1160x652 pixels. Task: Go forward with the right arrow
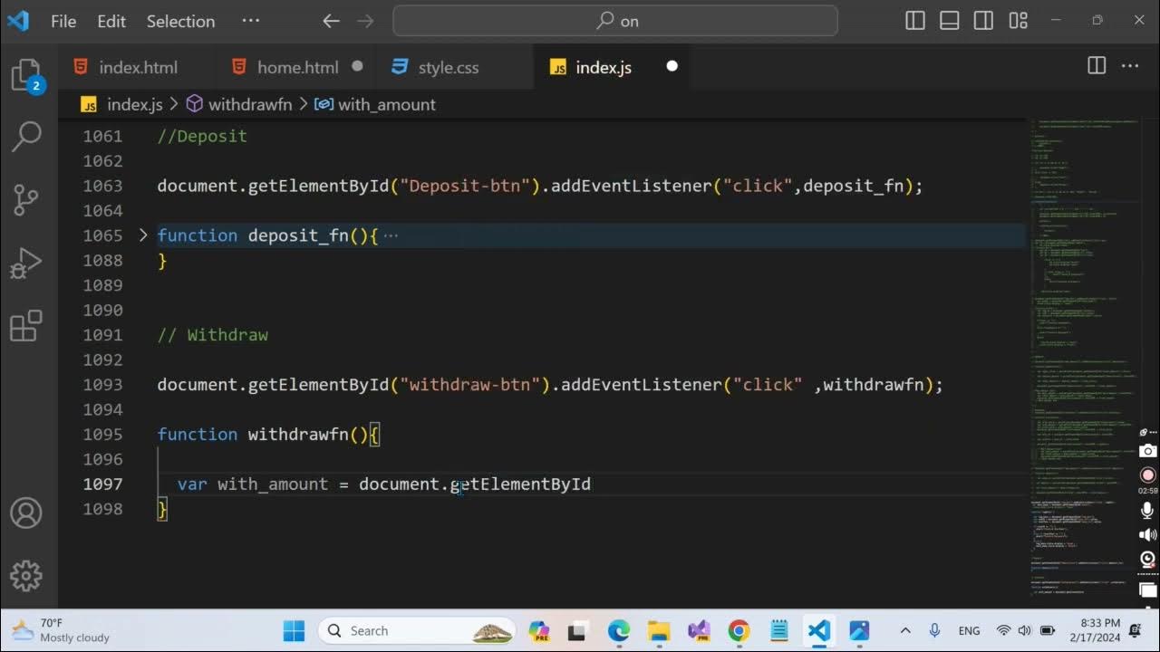(367, 21)
